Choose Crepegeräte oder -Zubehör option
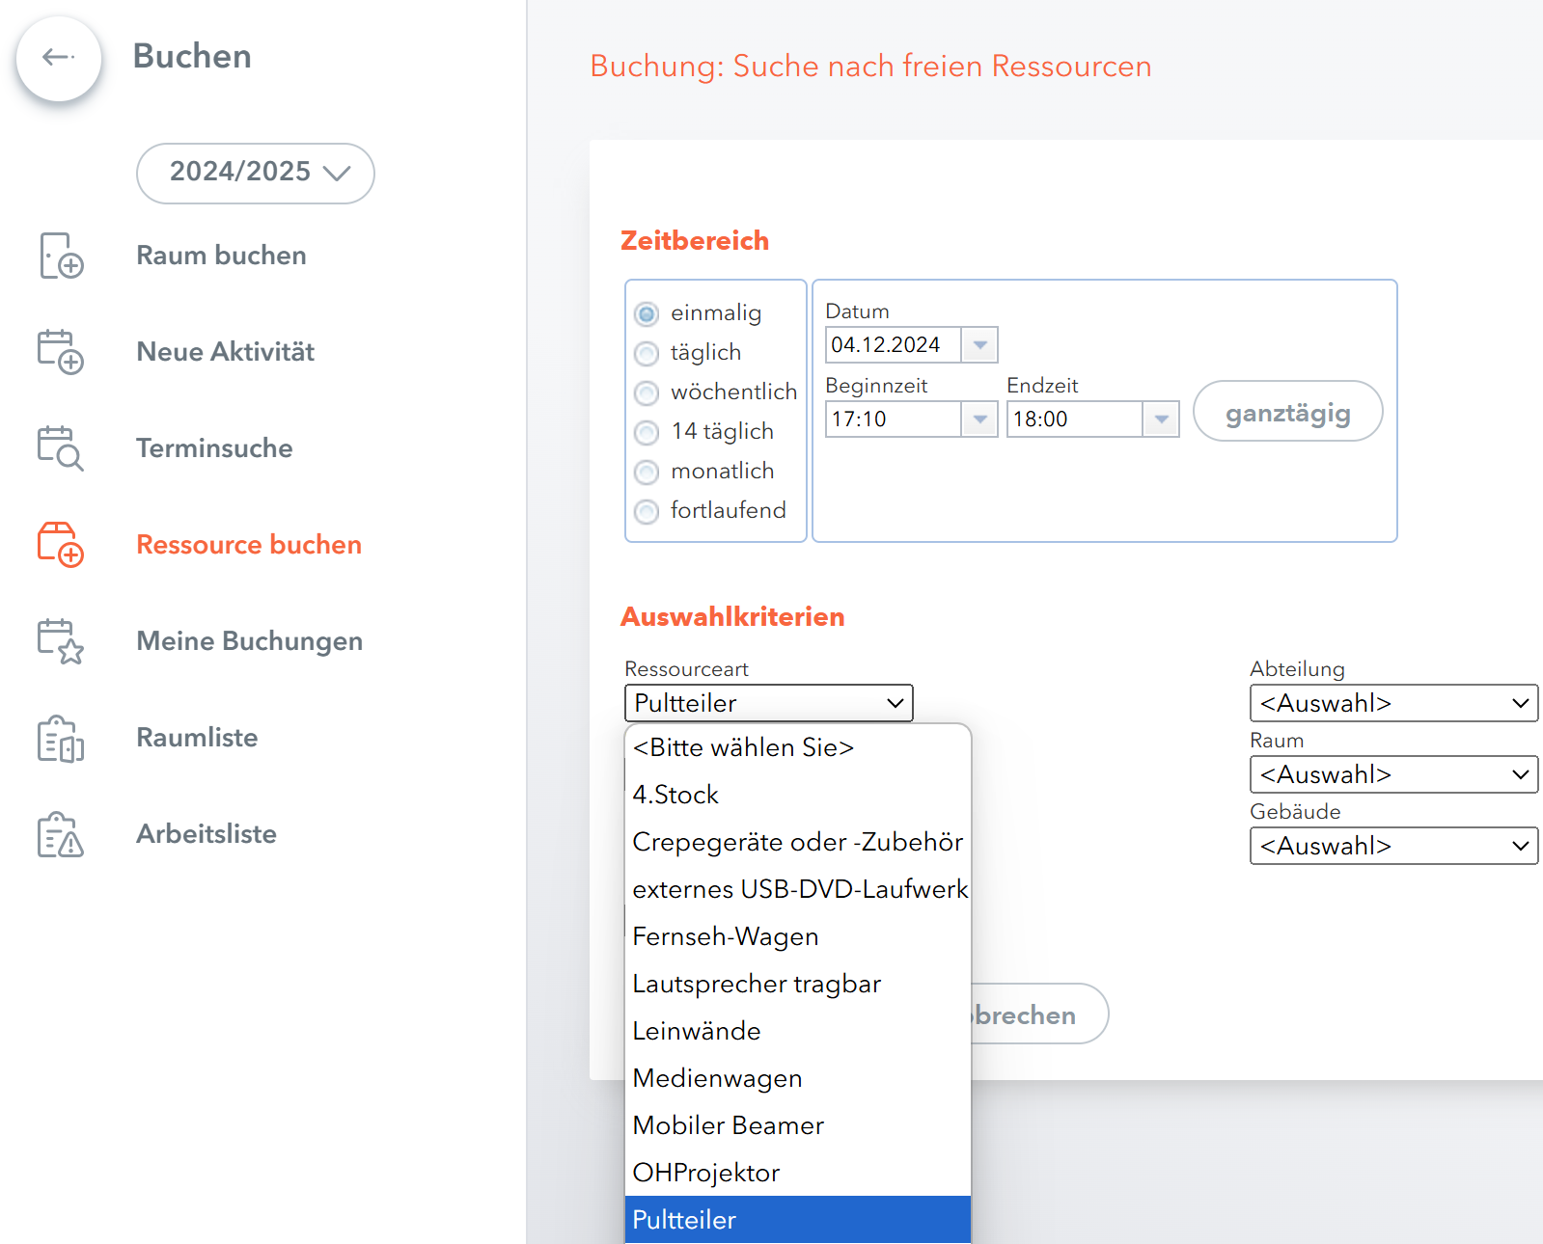This screenshot has height=1244, width=1543. point(798,842)
